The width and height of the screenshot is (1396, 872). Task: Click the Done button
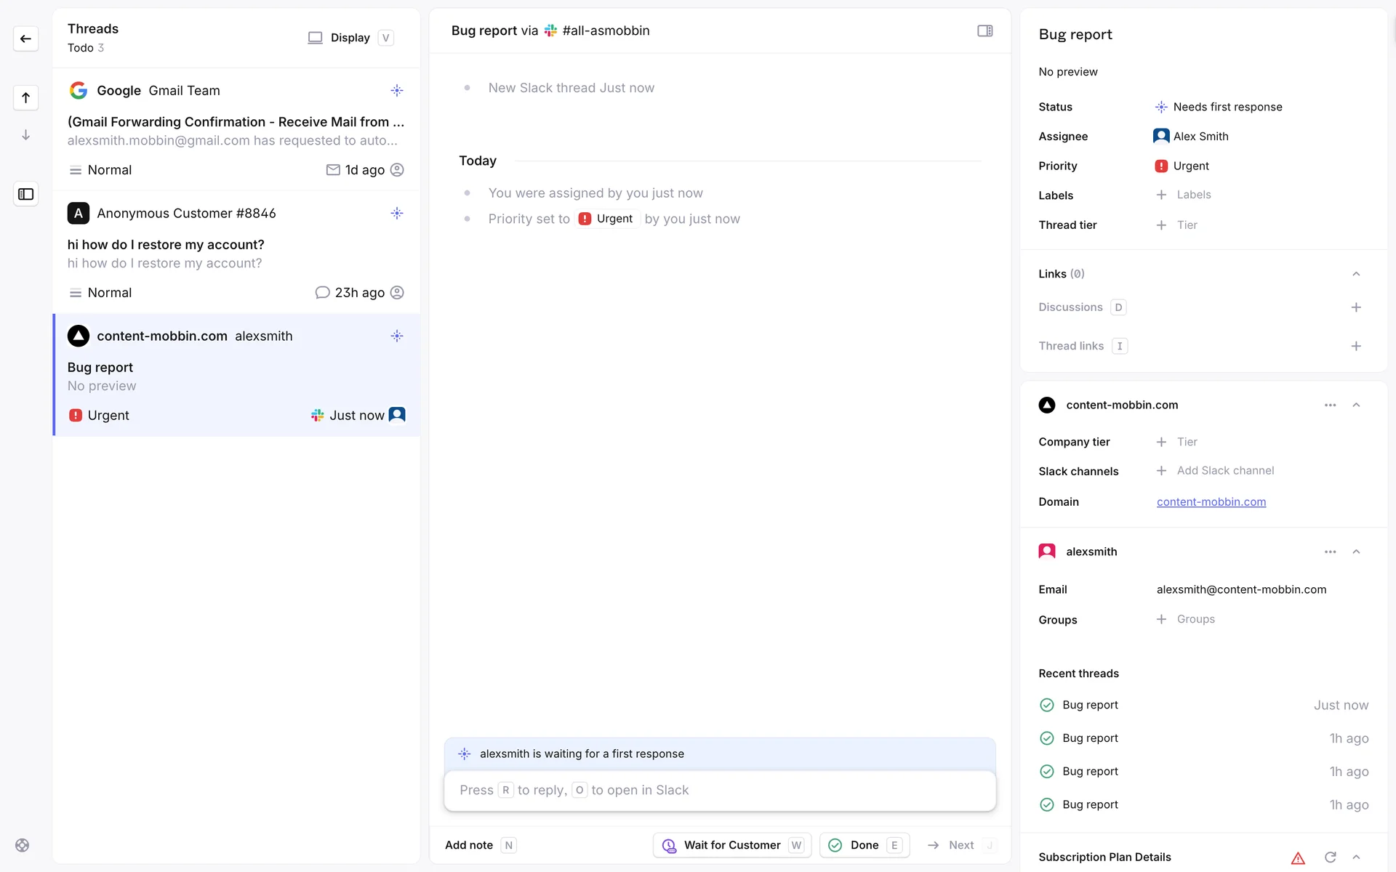coord(864,845)
